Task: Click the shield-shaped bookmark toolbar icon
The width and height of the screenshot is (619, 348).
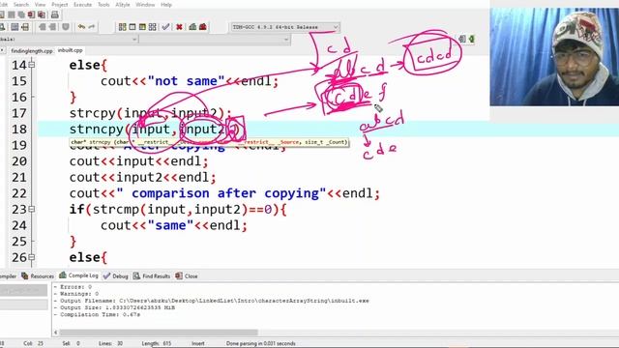Action: [66, 27]
